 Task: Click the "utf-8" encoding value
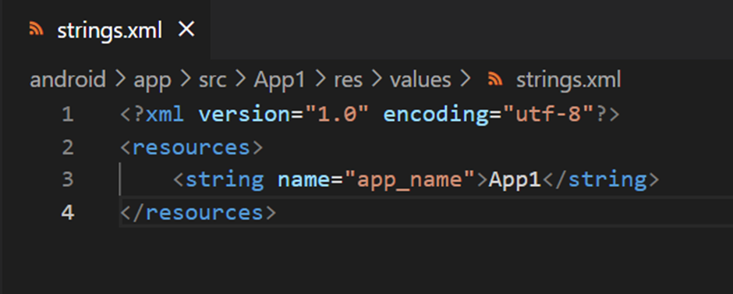[548, 115]
